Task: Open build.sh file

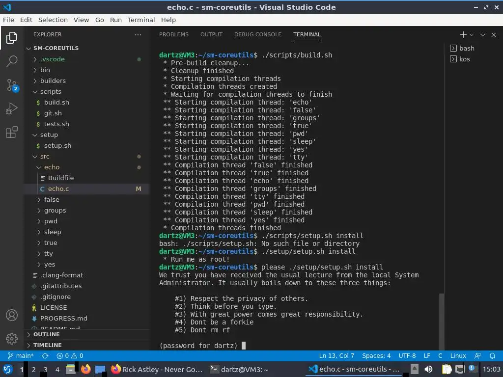Action: point(86,102)
